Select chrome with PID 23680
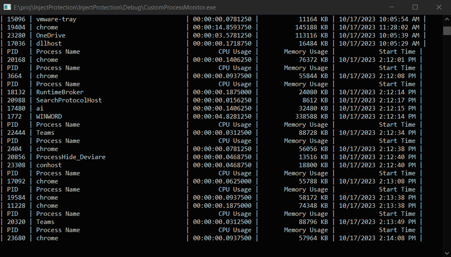 (x=47, y=238)
